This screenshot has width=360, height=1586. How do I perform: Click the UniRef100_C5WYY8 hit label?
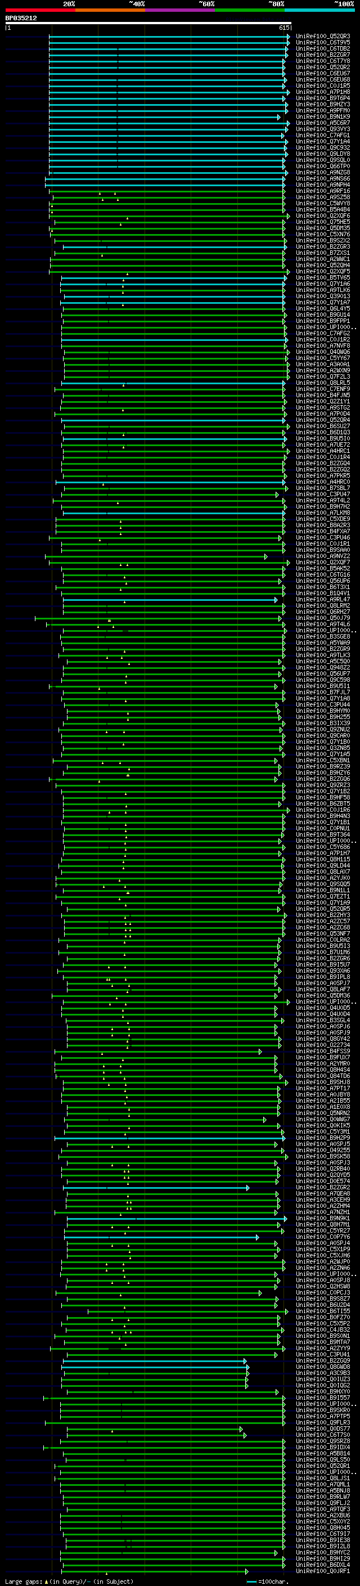tap(323, 203)
